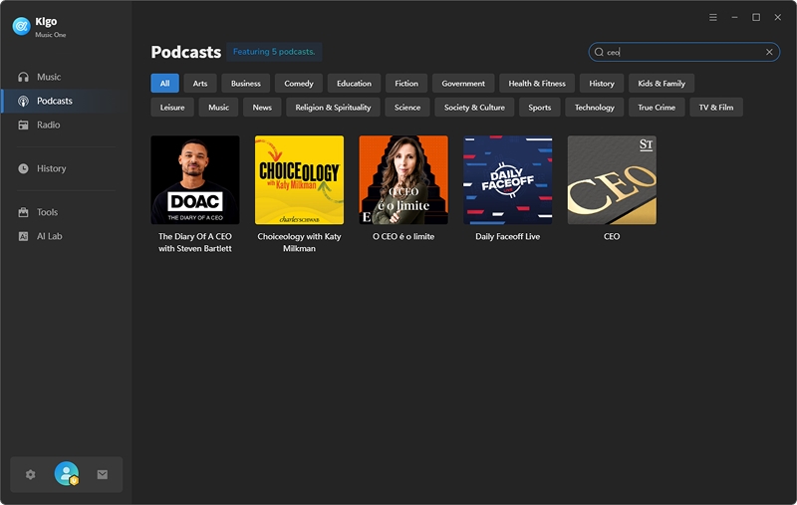This screenshot has height=505, width=797.
Task: Click the Tools toolbox icon in sidebar
Action: point(23,212)
